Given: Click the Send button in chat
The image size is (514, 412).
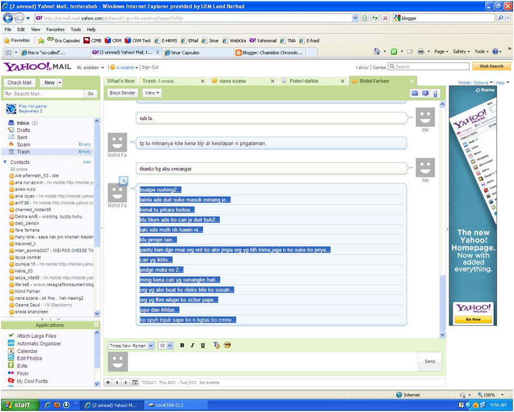Looking at the screenshot, I should click(430, 361).
